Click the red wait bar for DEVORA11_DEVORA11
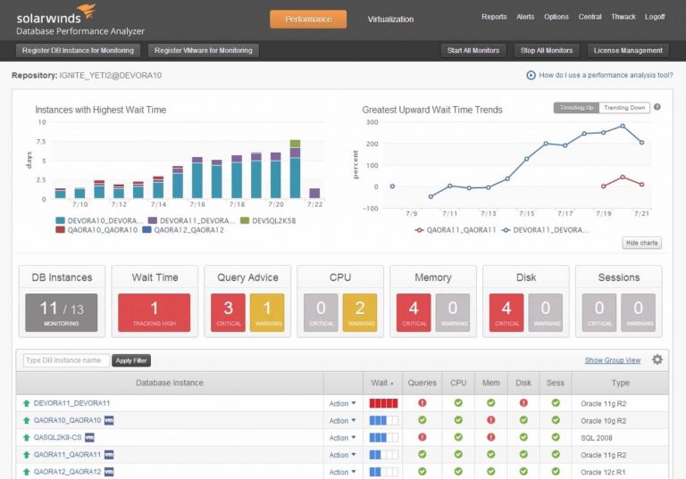The height and width of the screenshot is (479, 686). [x=384, y=403]
